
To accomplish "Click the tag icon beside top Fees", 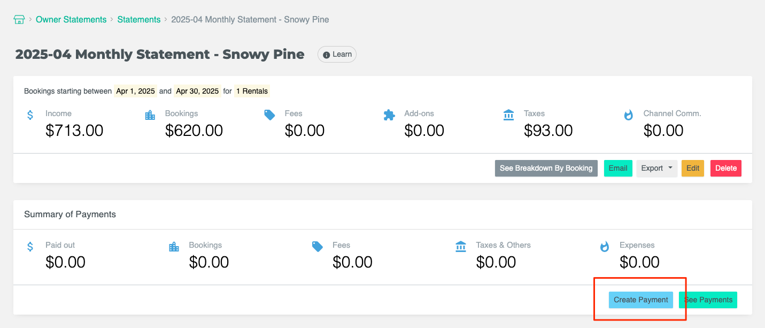I will 269,115.
